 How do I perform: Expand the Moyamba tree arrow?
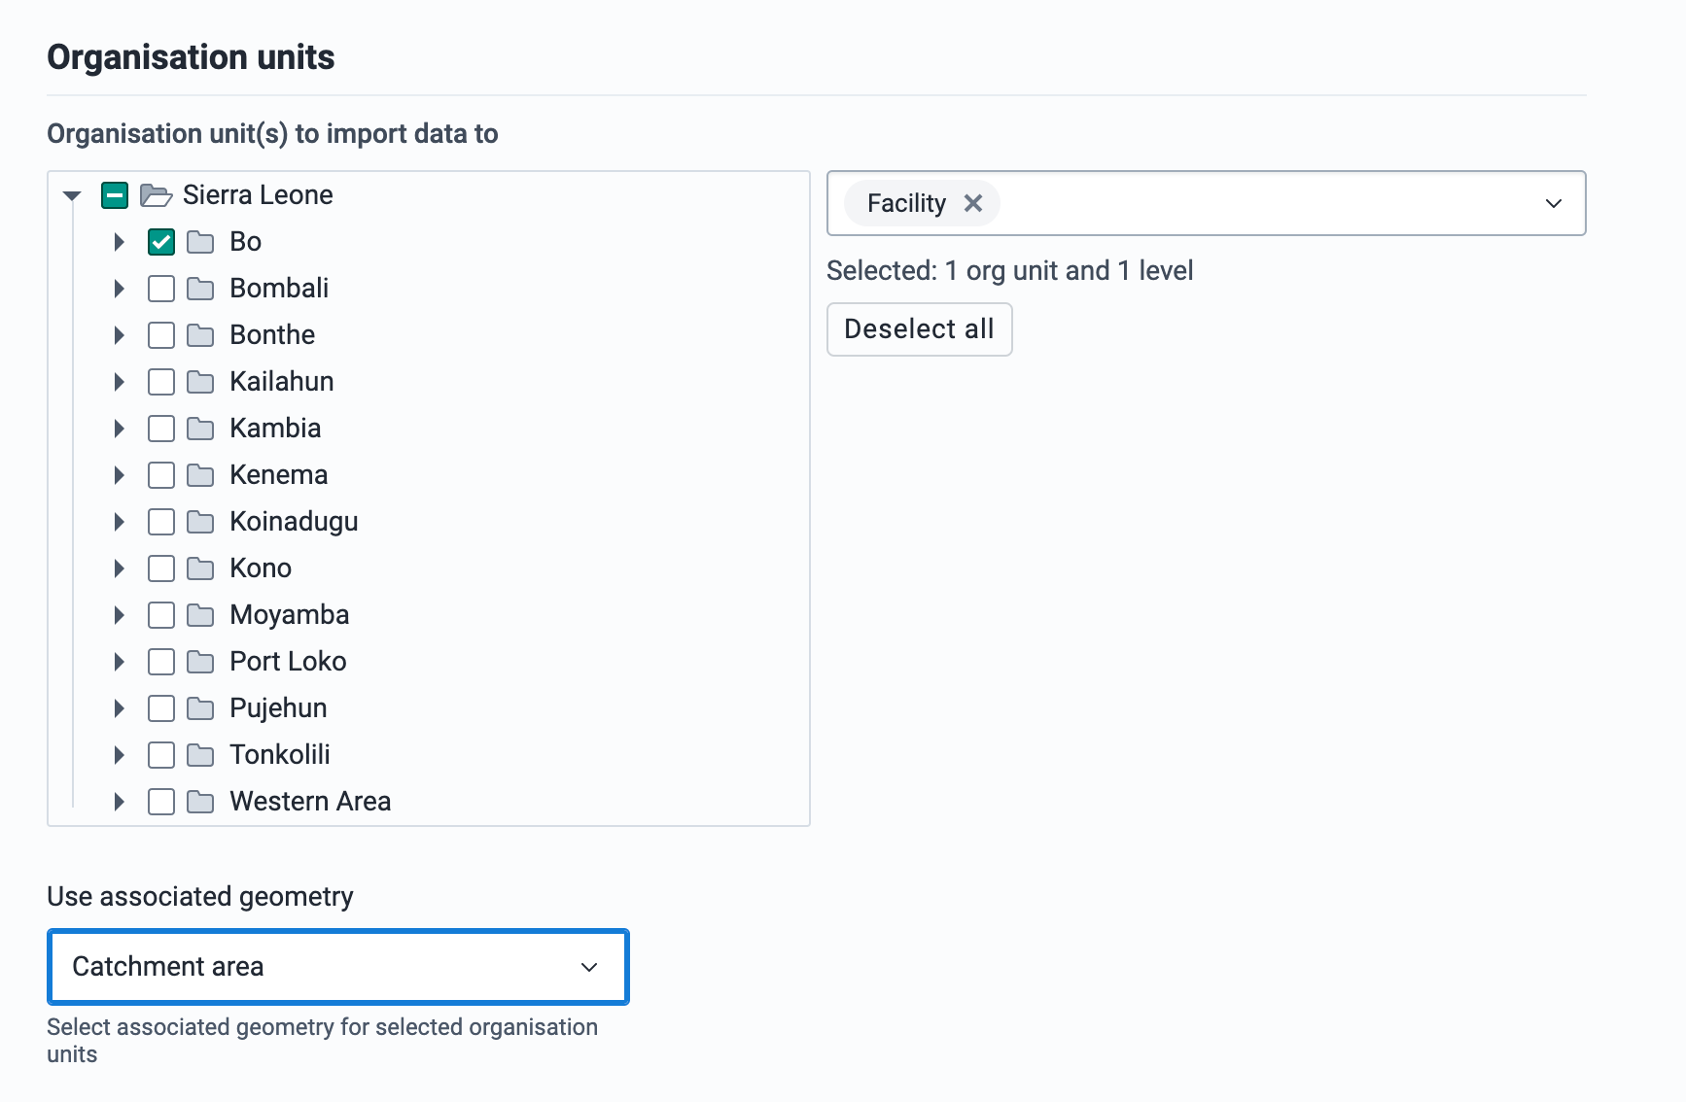[x=119, y=615]
